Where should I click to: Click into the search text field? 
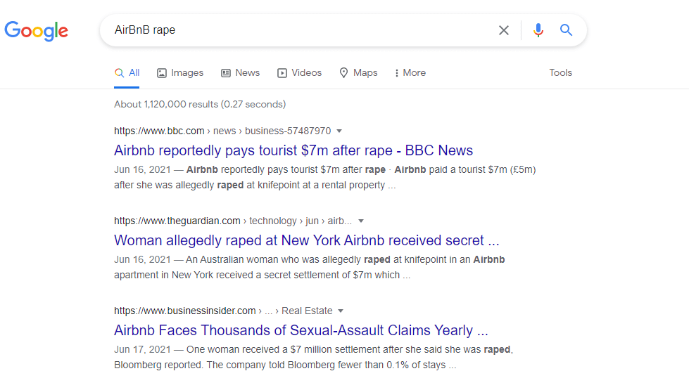click(x=303, y=30)
